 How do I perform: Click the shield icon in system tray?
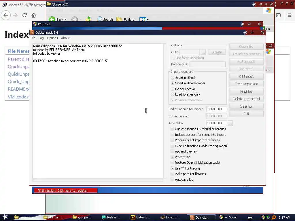point(263,218)
